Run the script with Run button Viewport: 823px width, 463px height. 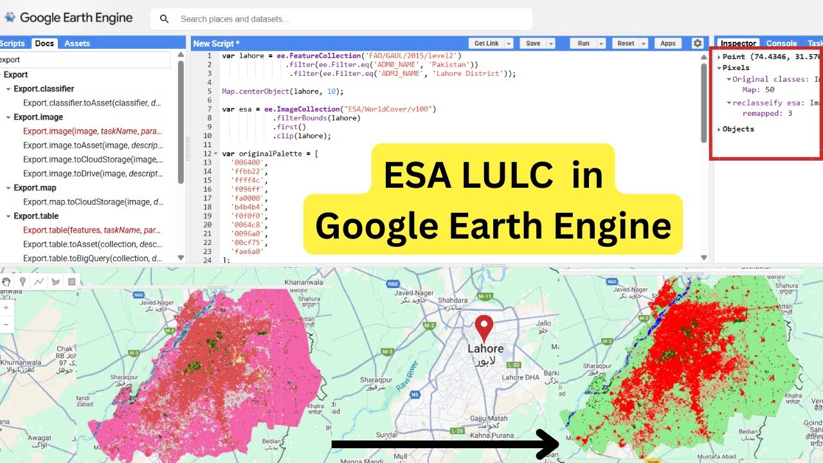pos(583,43)
